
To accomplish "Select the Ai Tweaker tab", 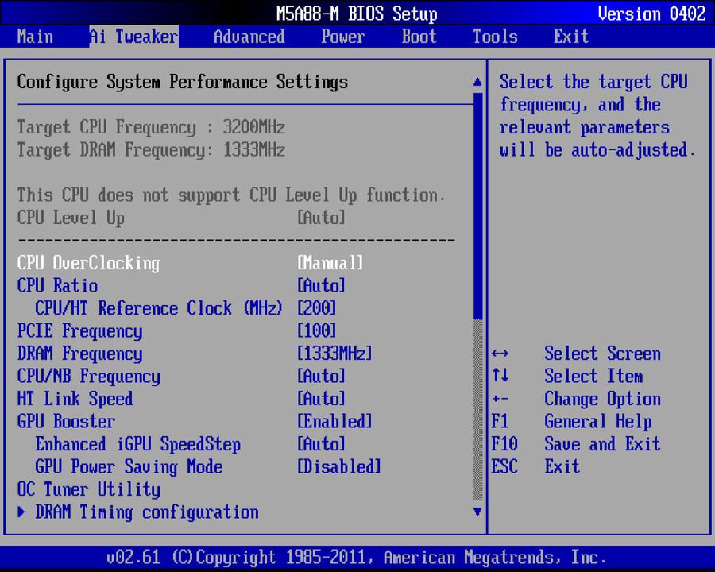I will (133, 37).
